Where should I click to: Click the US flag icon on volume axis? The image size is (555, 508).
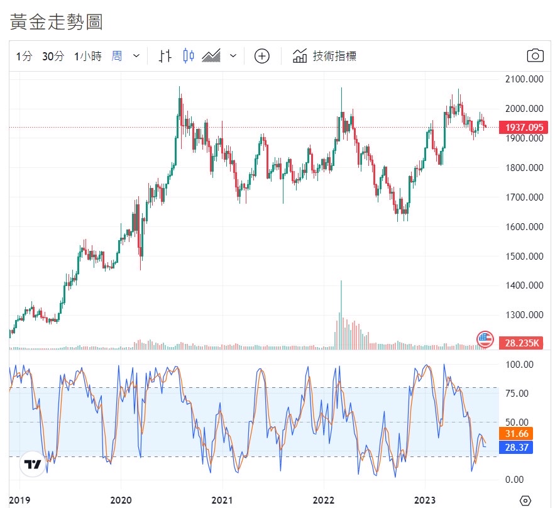point(485,340)
